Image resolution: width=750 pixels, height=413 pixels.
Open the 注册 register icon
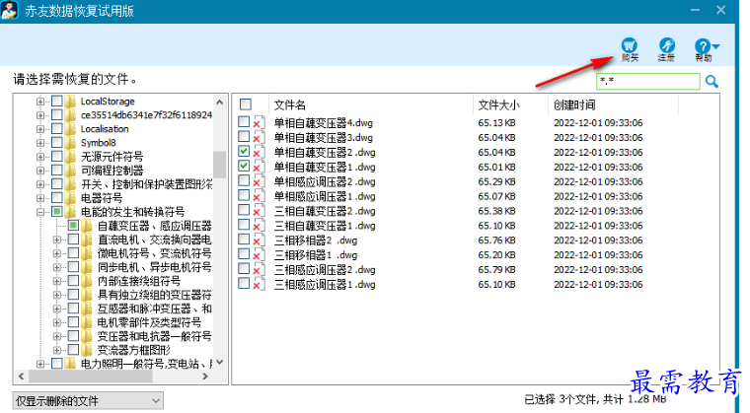point(666,45)
